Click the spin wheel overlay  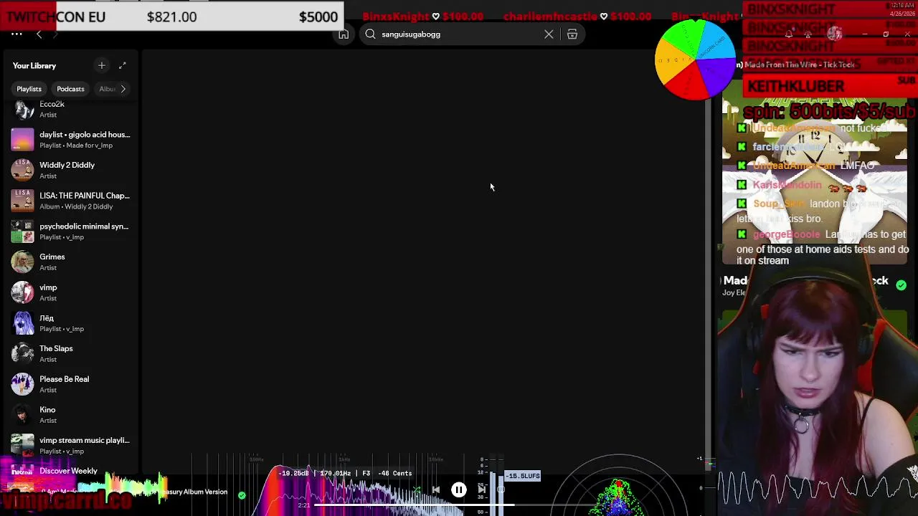click(695, 59)
